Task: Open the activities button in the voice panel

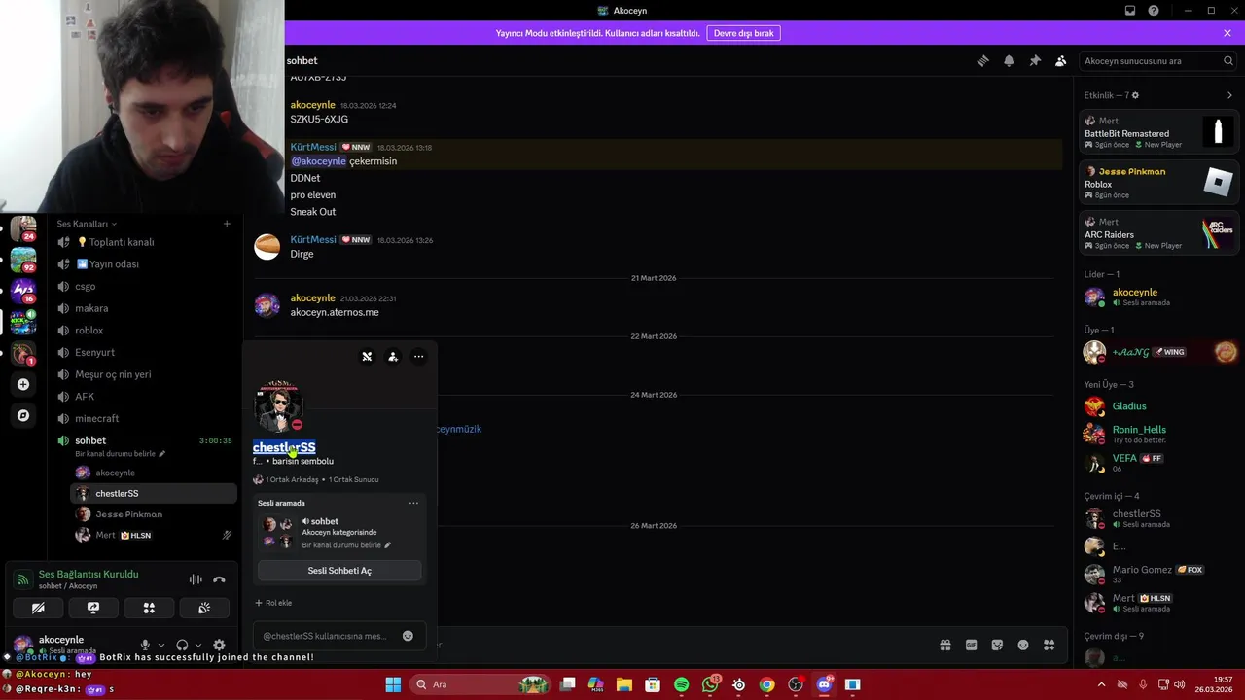Action: [149, 608]
